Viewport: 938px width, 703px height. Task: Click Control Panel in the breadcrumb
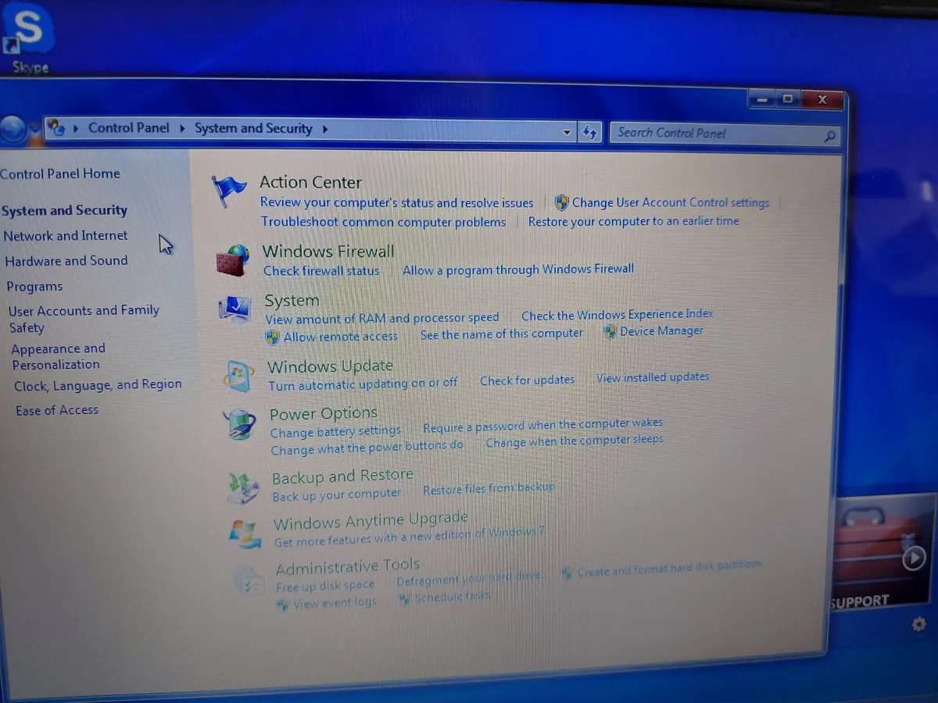click(x=128, y=127)
